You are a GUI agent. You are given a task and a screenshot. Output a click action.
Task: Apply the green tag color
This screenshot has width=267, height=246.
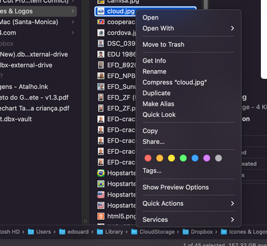(183, 158)
